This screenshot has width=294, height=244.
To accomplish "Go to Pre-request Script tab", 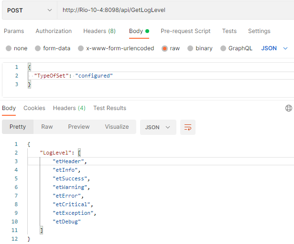I will tap(185, 31).
